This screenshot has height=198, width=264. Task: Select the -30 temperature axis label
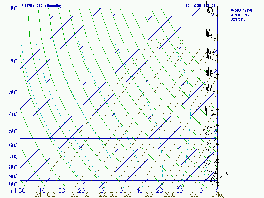[x=59, y=191]
